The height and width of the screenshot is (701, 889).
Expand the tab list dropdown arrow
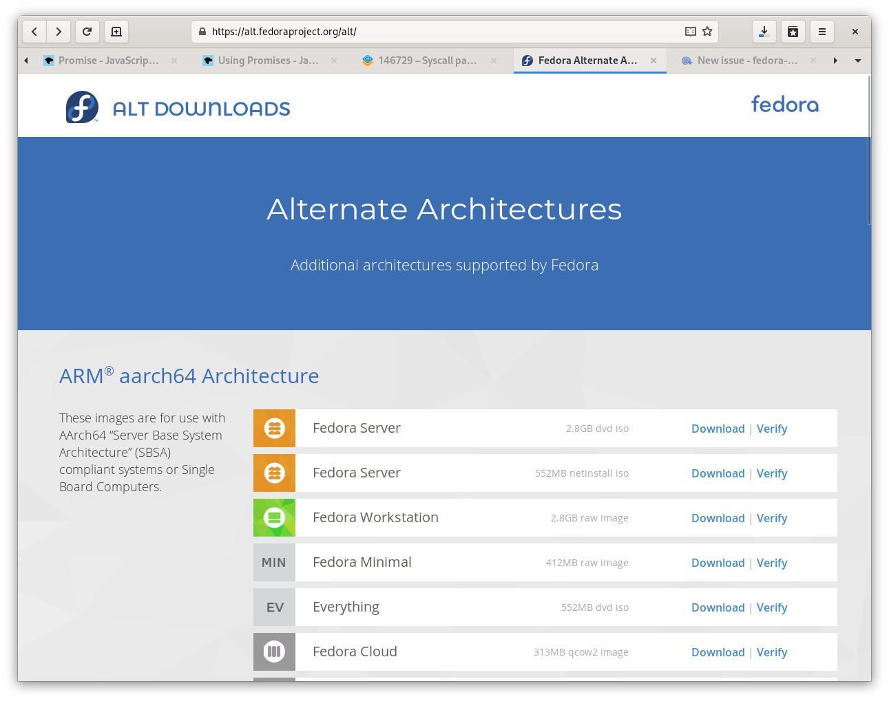click(x=858, y=61)
